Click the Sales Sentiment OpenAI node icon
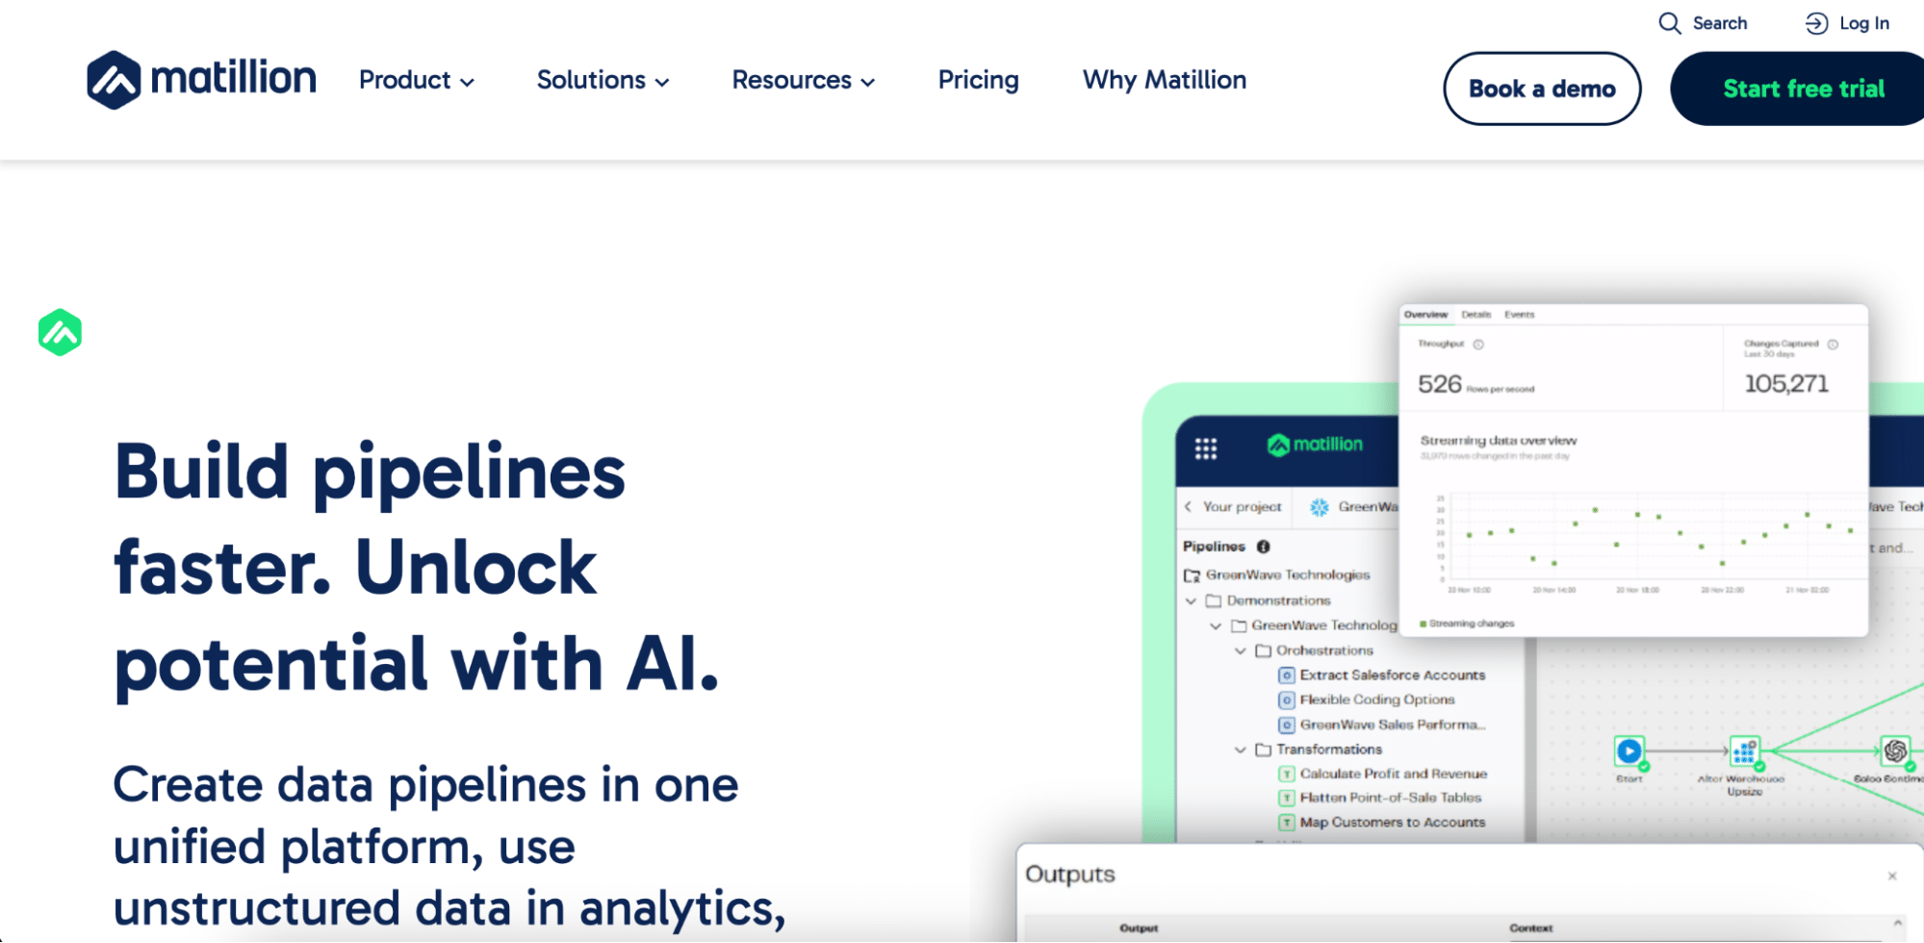The height and width of the screenshot is (943, 1924). click(x=1895, y=751)
